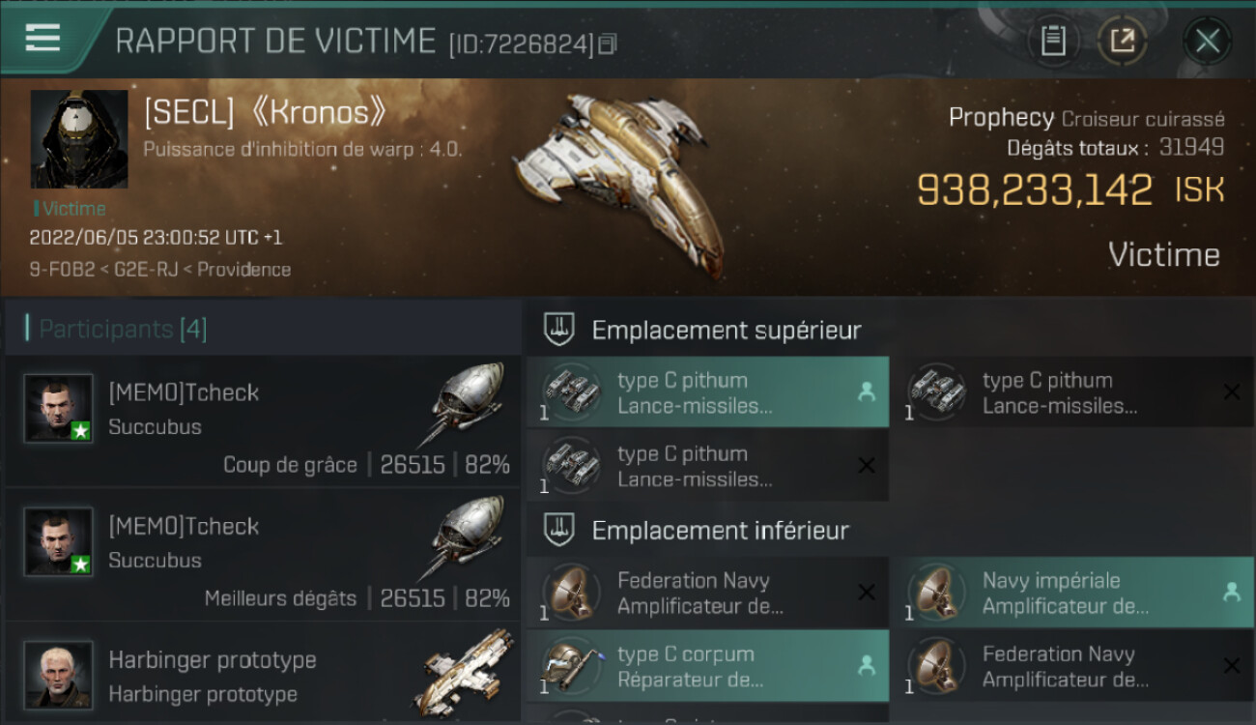Copy the kill report ID icon

pos(608,43)
